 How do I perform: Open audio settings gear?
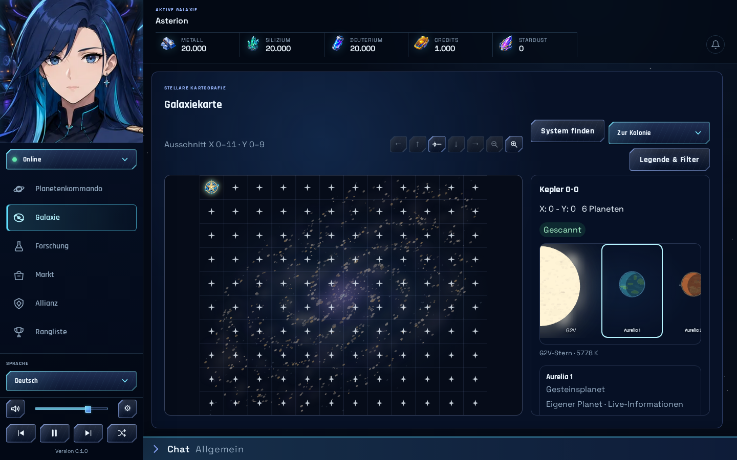click(127, 408)
